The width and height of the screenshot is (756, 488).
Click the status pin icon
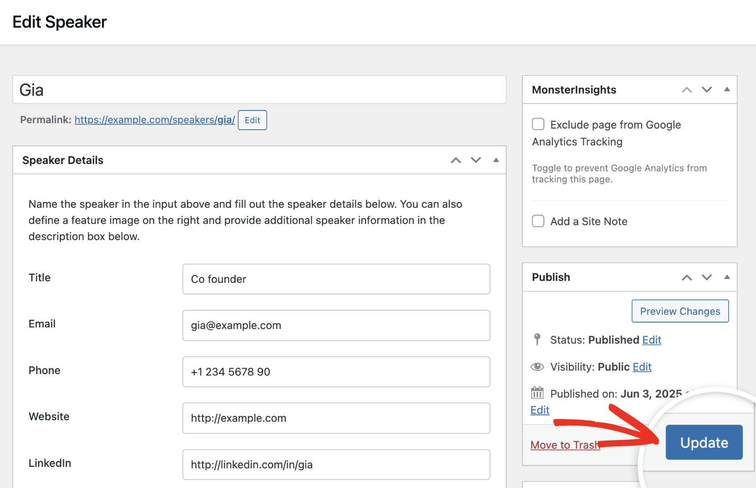(x=537, y=340)
